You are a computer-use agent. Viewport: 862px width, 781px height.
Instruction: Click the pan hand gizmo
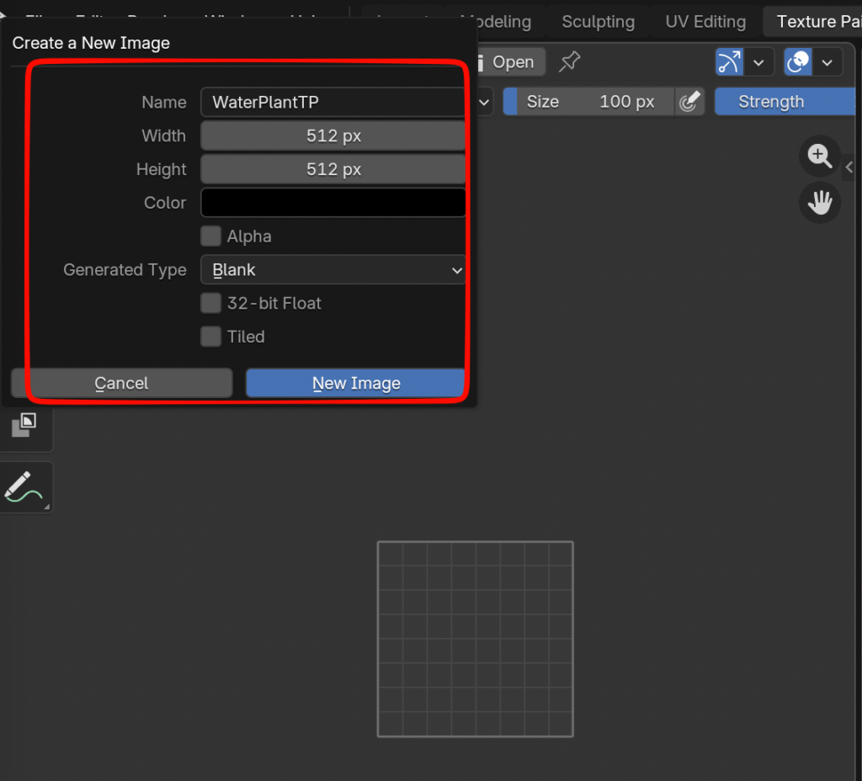[819, 202]
